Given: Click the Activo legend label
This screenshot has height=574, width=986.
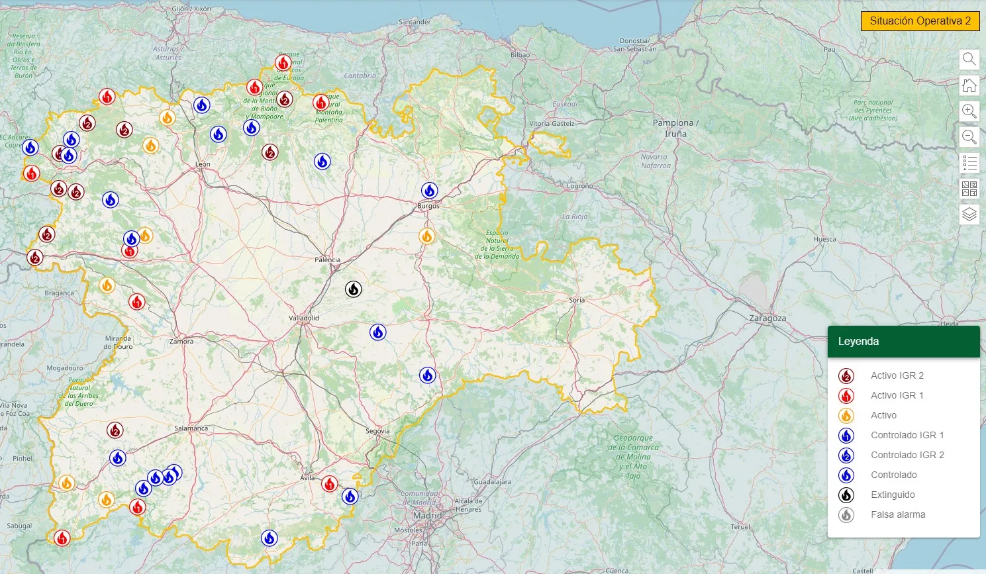Looking at the screenshot, I should [x=883, y=415].
